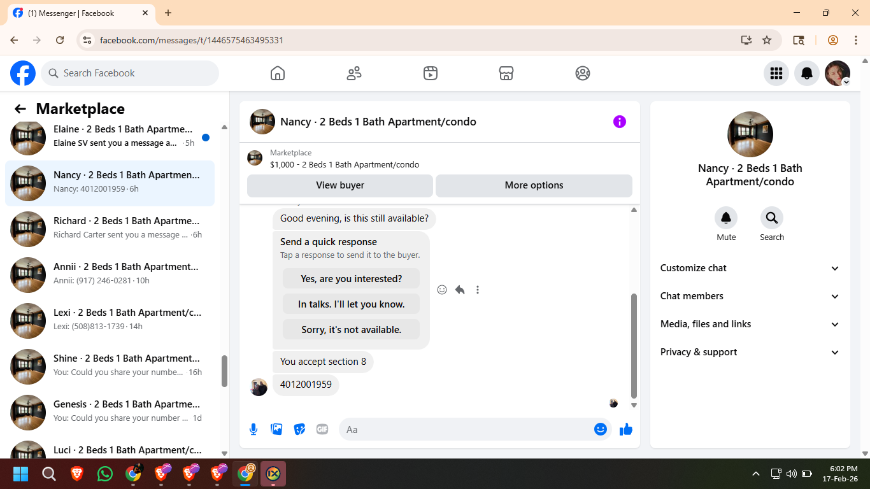The width and height of the screenshot is (870, 489).
Task: Mute the Nancy conversation
Action: 726,218
